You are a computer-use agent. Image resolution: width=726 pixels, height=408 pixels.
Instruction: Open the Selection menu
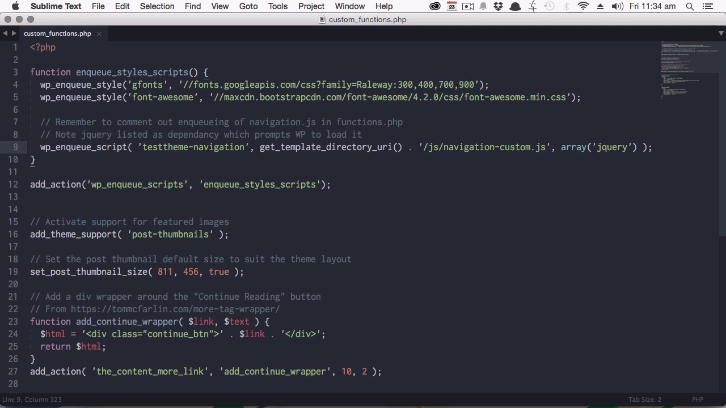point(157,6)
